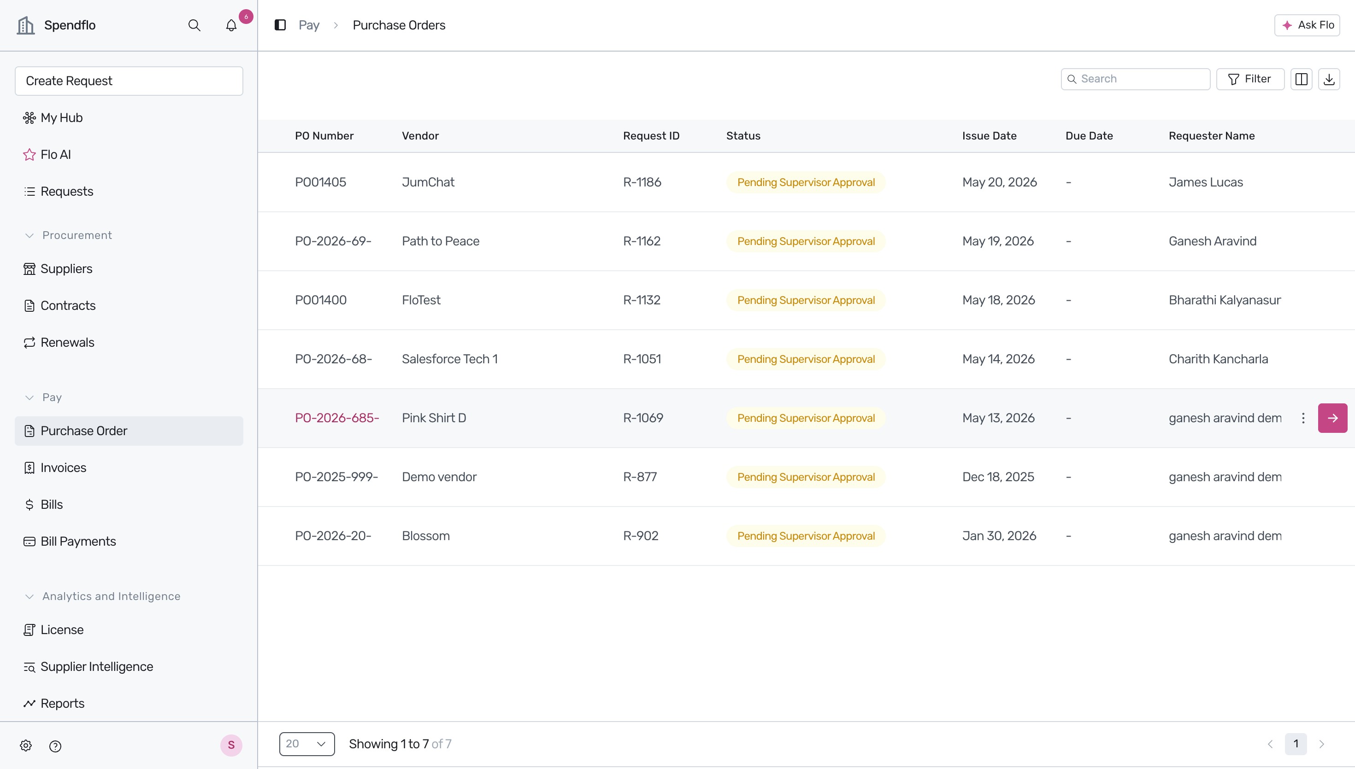The width and height of the screenshot is (1355, 769).
Task: Open Bill Payments in the sidebar
Action: coord(129,542)
